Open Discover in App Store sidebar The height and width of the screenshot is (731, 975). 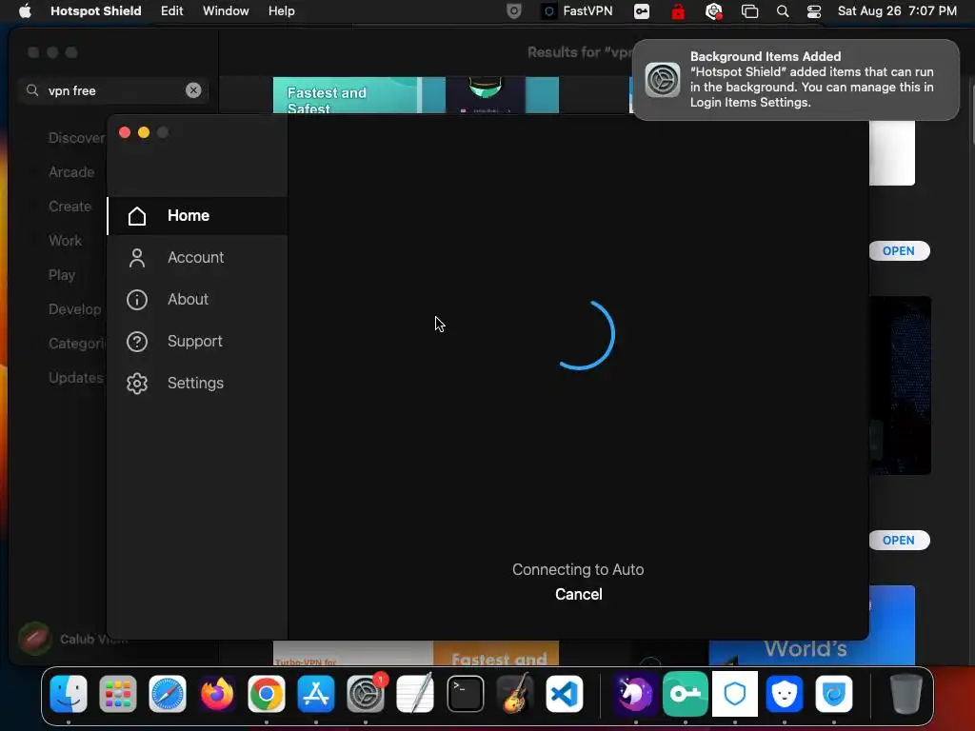point(76,138)
